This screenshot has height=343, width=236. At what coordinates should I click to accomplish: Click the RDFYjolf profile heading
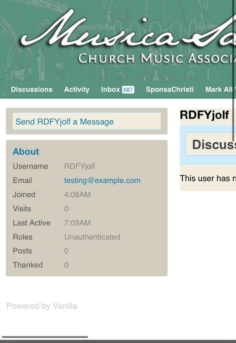click(204, 115)
